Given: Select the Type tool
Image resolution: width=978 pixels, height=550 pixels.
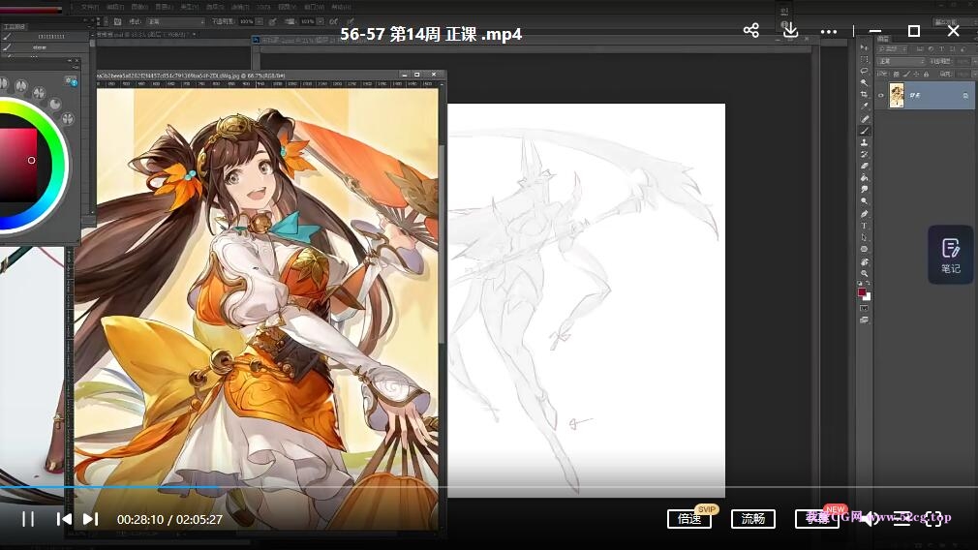Looking at the screenshot, I should pos(864,225).
